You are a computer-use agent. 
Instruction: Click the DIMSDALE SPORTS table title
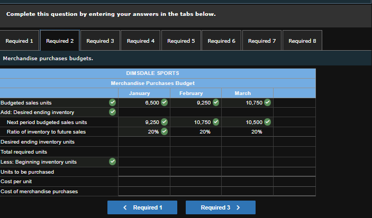coord(152,73)
